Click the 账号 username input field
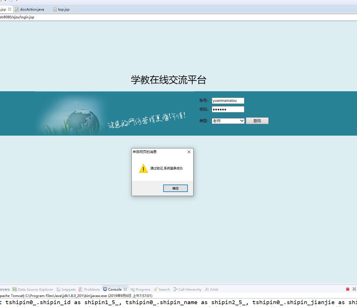 tap(228, 100)
